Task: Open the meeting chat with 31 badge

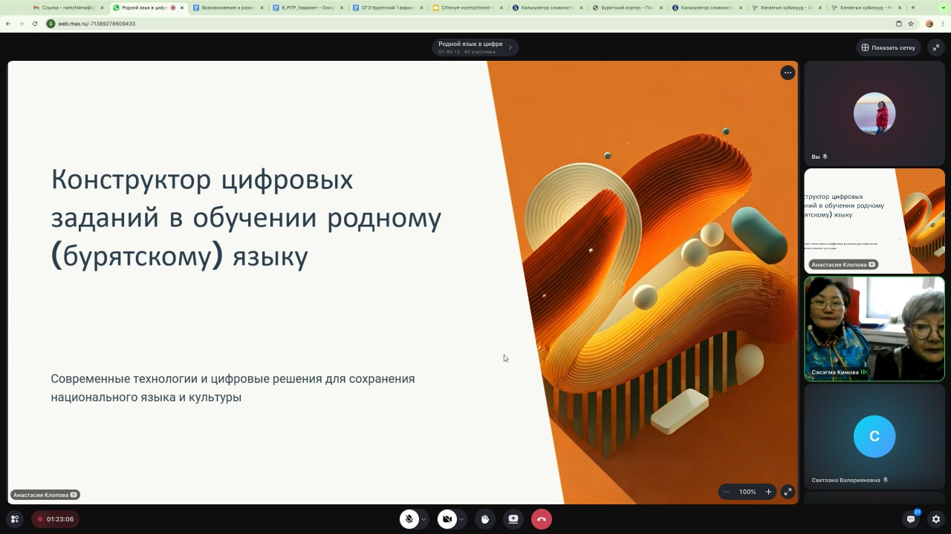Action: 911,519
